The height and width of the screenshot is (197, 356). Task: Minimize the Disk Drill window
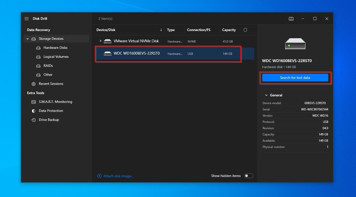pyautogui.click(x=303, y=19)
